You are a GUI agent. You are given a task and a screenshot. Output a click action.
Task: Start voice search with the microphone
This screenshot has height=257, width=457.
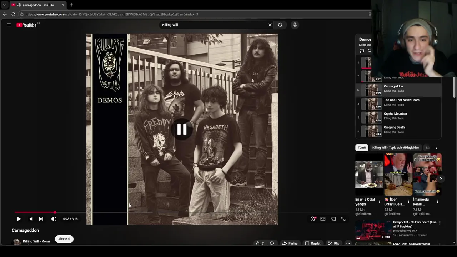pos(295,25)
